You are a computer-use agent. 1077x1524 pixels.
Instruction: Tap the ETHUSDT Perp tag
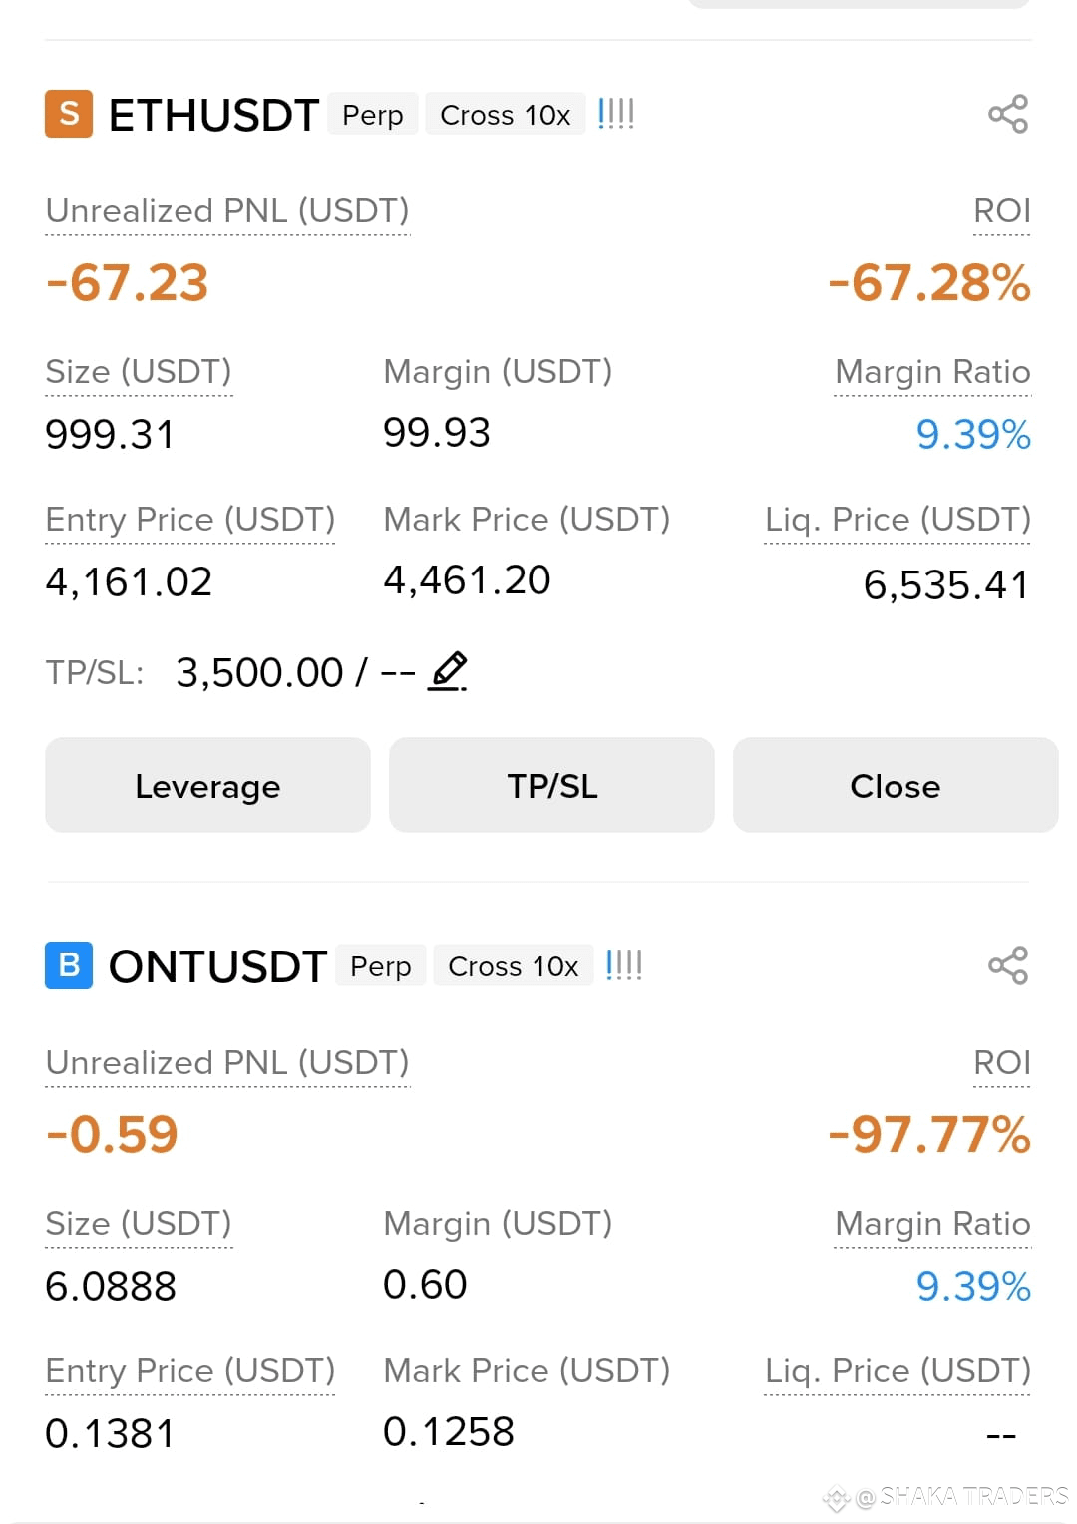tap(373, 115)
